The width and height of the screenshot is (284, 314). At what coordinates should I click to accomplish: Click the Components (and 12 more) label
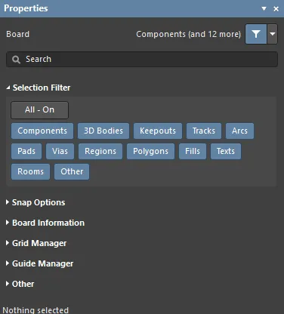pyautogui.click(x=189, y=34)
